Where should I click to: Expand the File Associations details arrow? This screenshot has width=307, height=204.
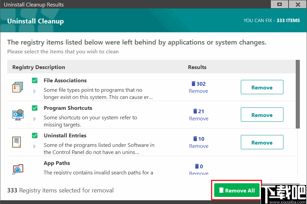tap(34, 91)
